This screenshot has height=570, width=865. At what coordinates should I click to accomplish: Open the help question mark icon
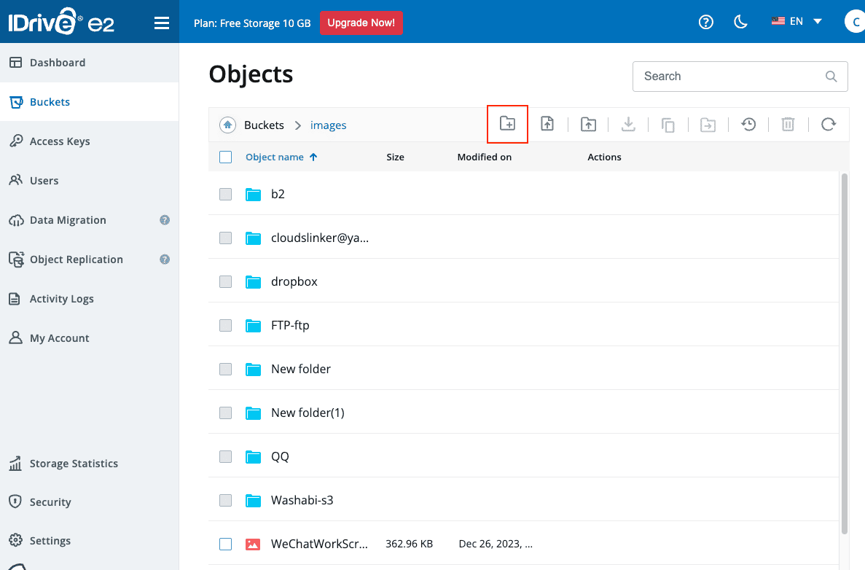705,22
